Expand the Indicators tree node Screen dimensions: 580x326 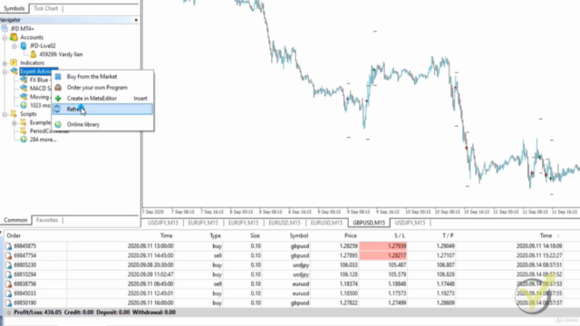[5, 62]
